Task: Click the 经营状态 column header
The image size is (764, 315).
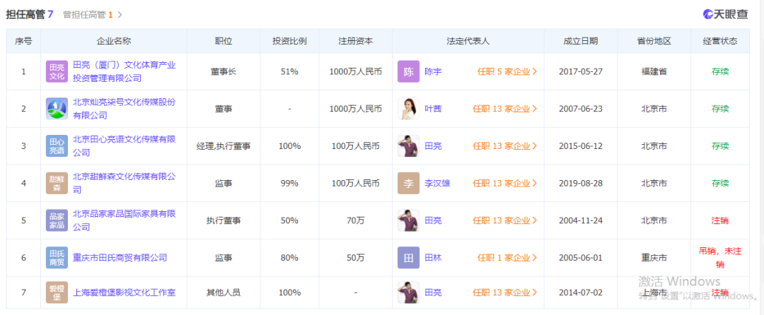Action: point(720,42)
